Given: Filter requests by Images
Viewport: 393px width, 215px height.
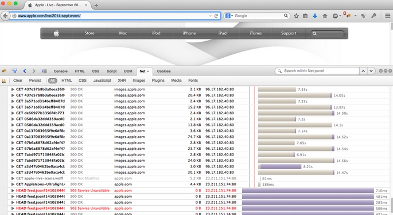Looking at the screenshot, I should (139, 81).
